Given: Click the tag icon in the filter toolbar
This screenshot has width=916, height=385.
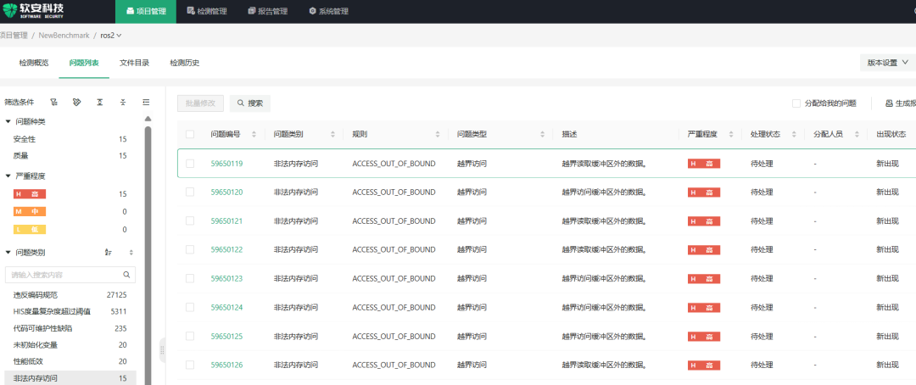Looking at the screenshot, I should (x=76, y=103).
